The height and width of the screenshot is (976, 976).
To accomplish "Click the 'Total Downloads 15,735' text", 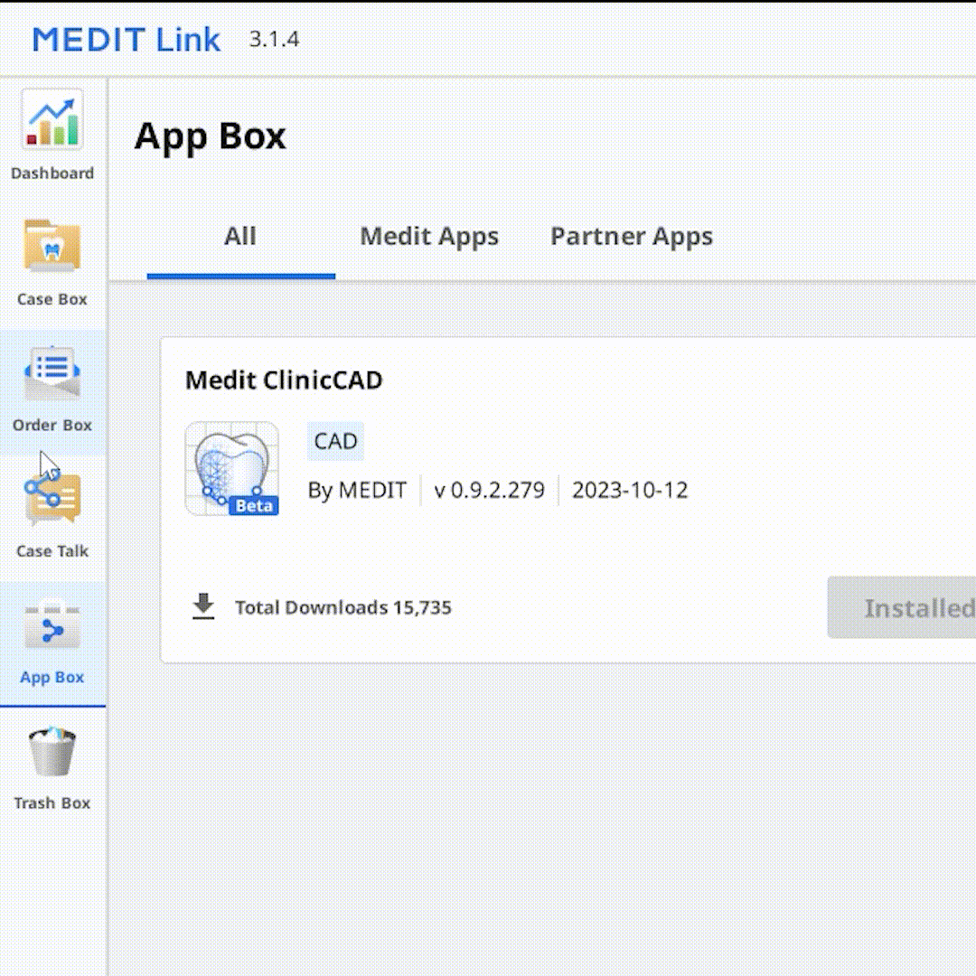I will point(343,607).
